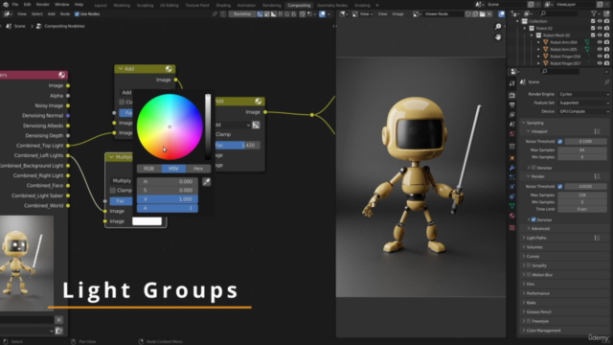
Task: Click the Fac slider on second Add node
Action: pyautogui.click(x=238, y=145)
